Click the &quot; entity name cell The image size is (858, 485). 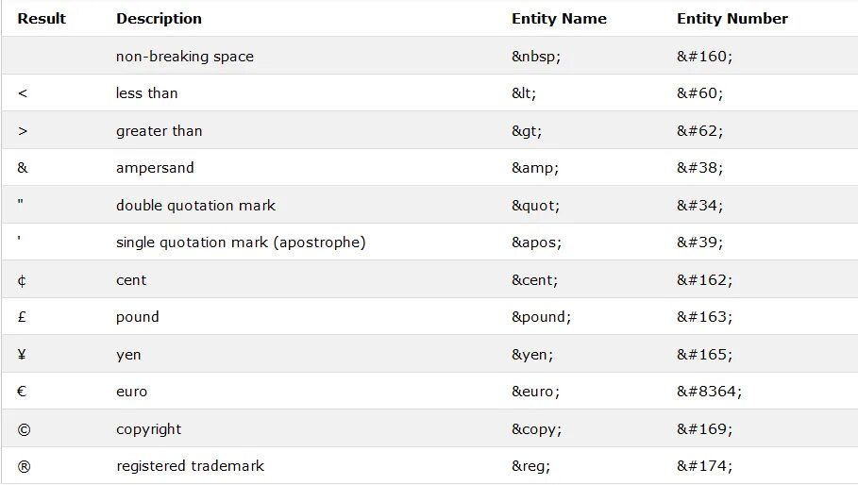coord(535,206)
